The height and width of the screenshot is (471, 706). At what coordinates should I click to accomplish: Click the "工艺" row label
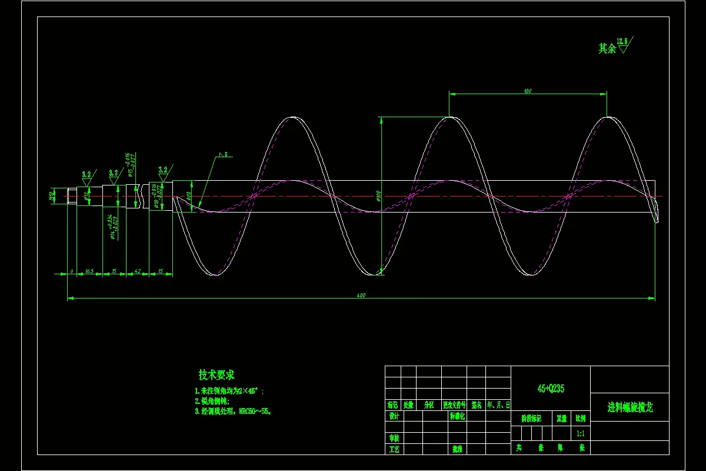point(394,449)
